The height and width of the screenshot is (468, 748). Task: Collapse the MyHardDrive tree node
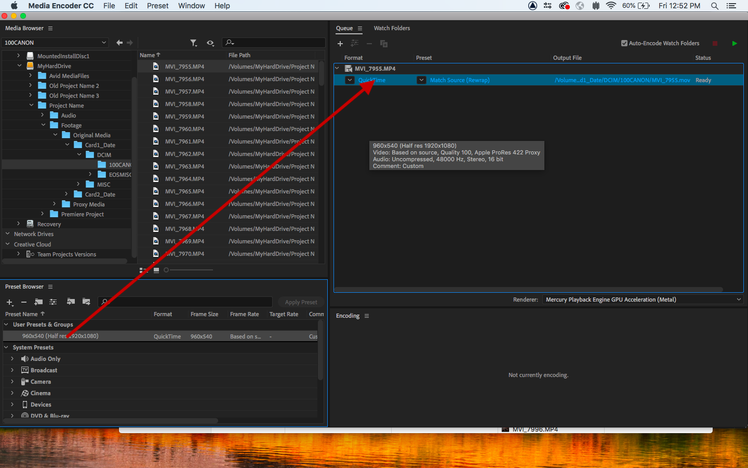pos(19,66)
